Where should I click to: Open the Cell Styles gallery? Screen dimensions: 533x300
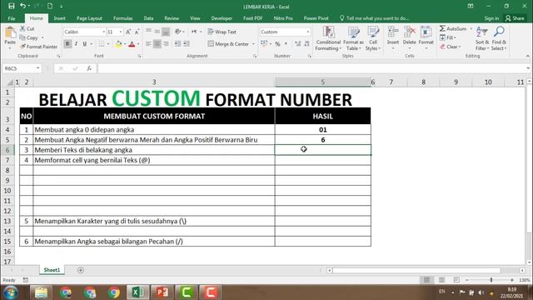tap(373, 39)
